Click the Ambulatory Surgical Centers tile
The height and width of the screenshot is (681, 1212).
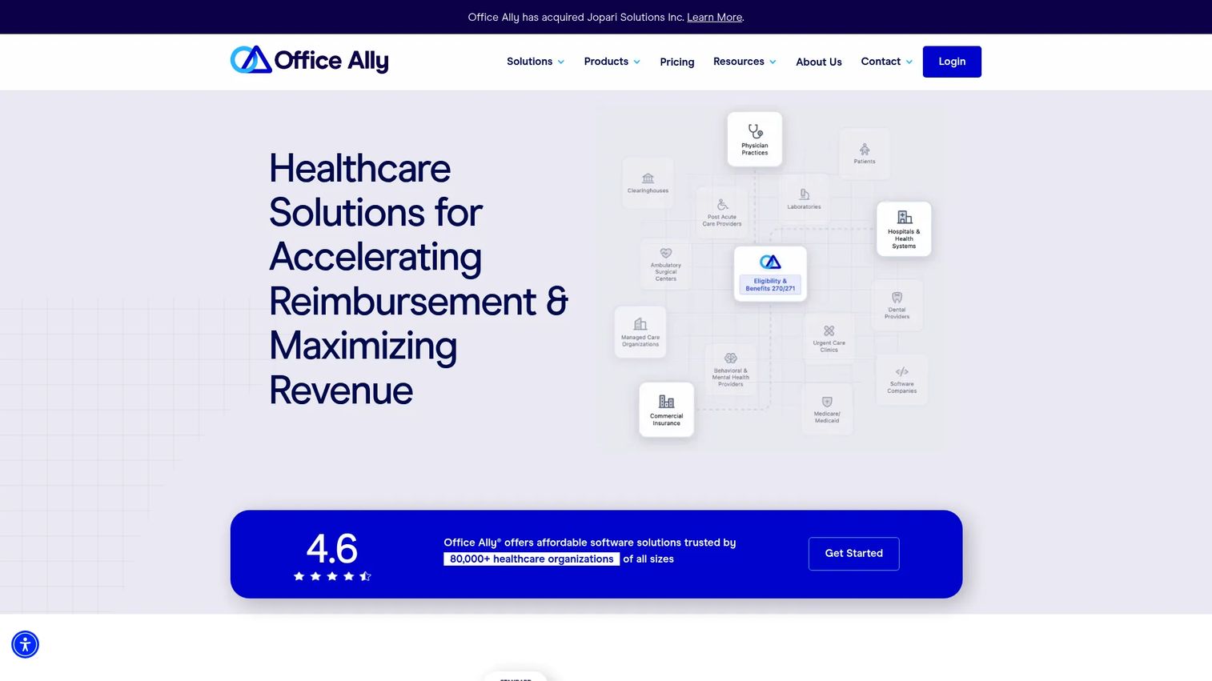(666, 265)
